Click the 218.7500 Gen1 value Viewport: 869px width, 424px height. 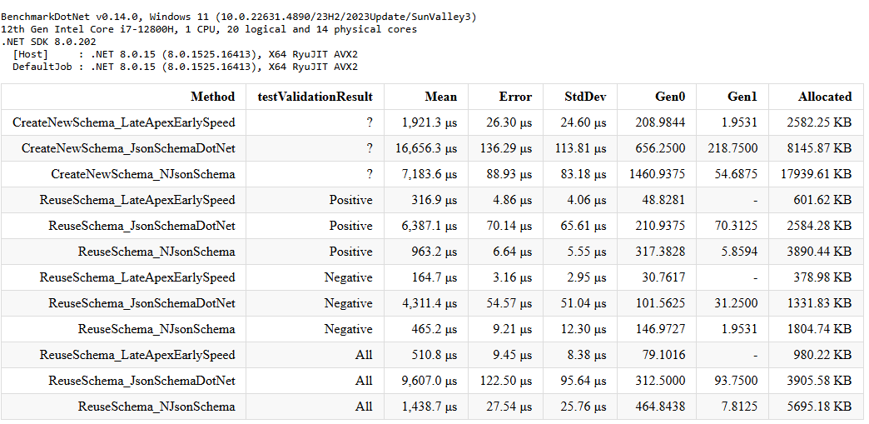click(x=732, y=148)
